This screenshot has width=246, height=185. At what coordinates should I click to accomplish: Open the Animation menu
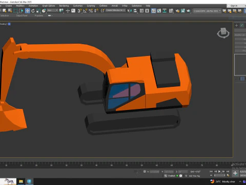pos(33,6)
